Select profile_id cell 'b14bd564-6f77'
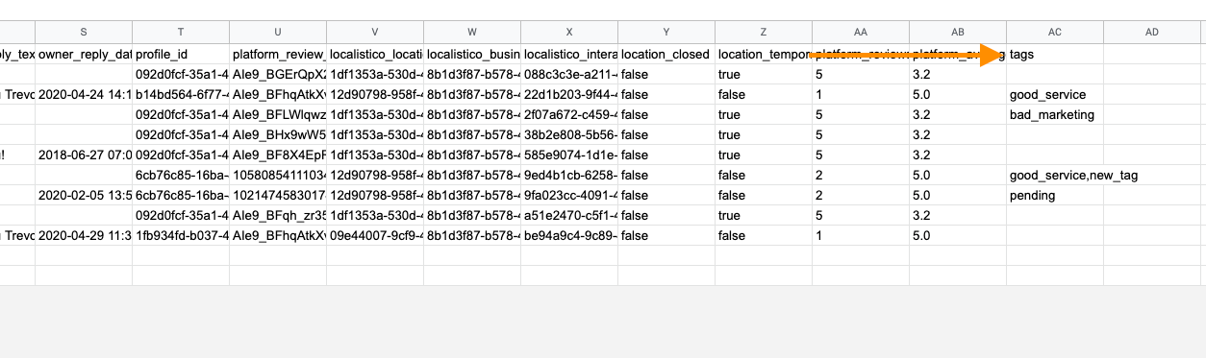 click(x=181, y=95)
